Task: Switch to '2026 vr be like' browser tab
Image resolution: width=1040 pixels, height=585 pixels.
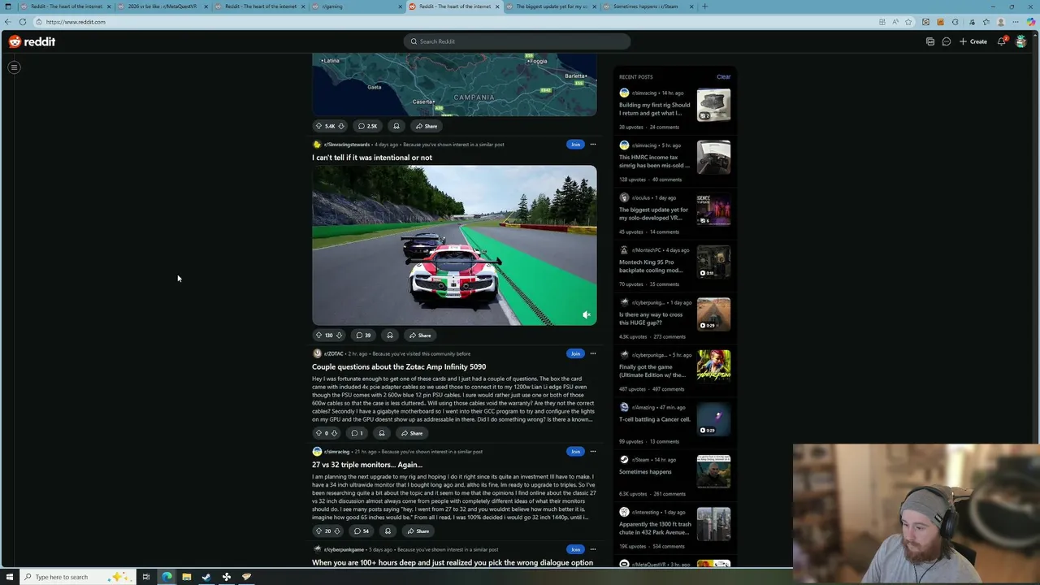Action: tap(162, 6)
